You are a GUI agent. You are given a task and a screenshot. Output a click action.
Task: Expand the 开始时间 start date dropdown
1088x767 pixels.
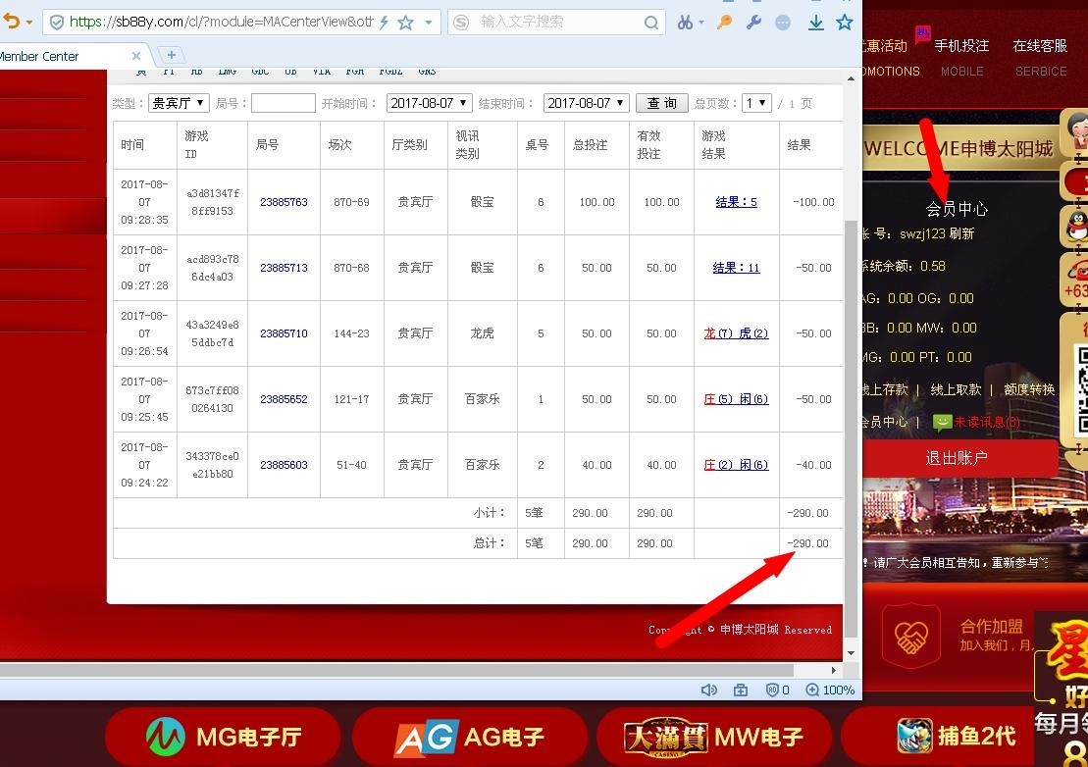pyautogui.click(x=429, y=102)
